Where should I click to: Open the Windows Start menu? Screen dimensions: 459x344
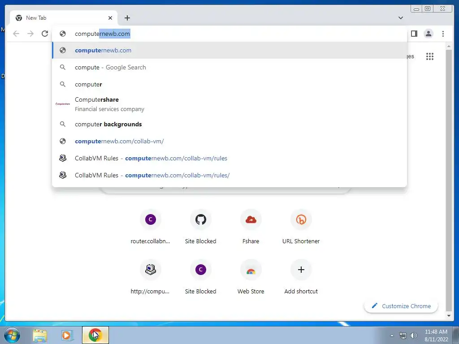pyautogui.click(x=12, y=335)
